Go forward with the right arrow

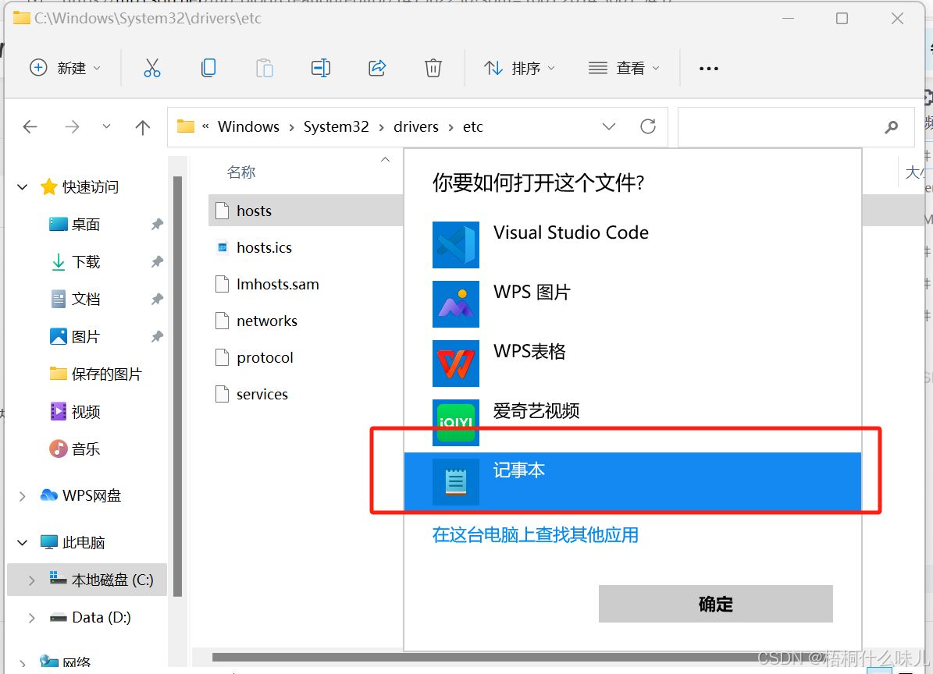72,126
